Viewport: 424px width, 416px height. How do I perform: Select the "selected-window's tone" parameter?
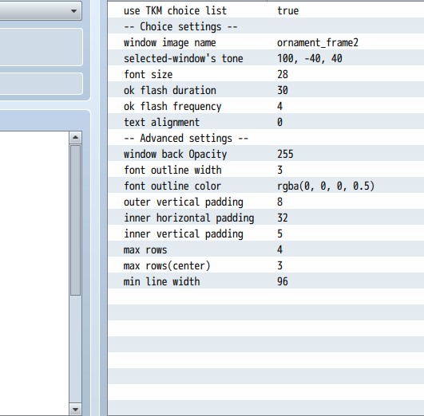(x=184, y=59)
